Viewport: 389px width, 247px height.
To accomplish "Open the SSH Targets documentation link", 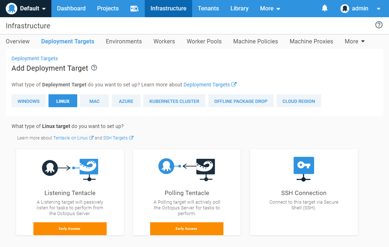I will [x=116, y=138].
